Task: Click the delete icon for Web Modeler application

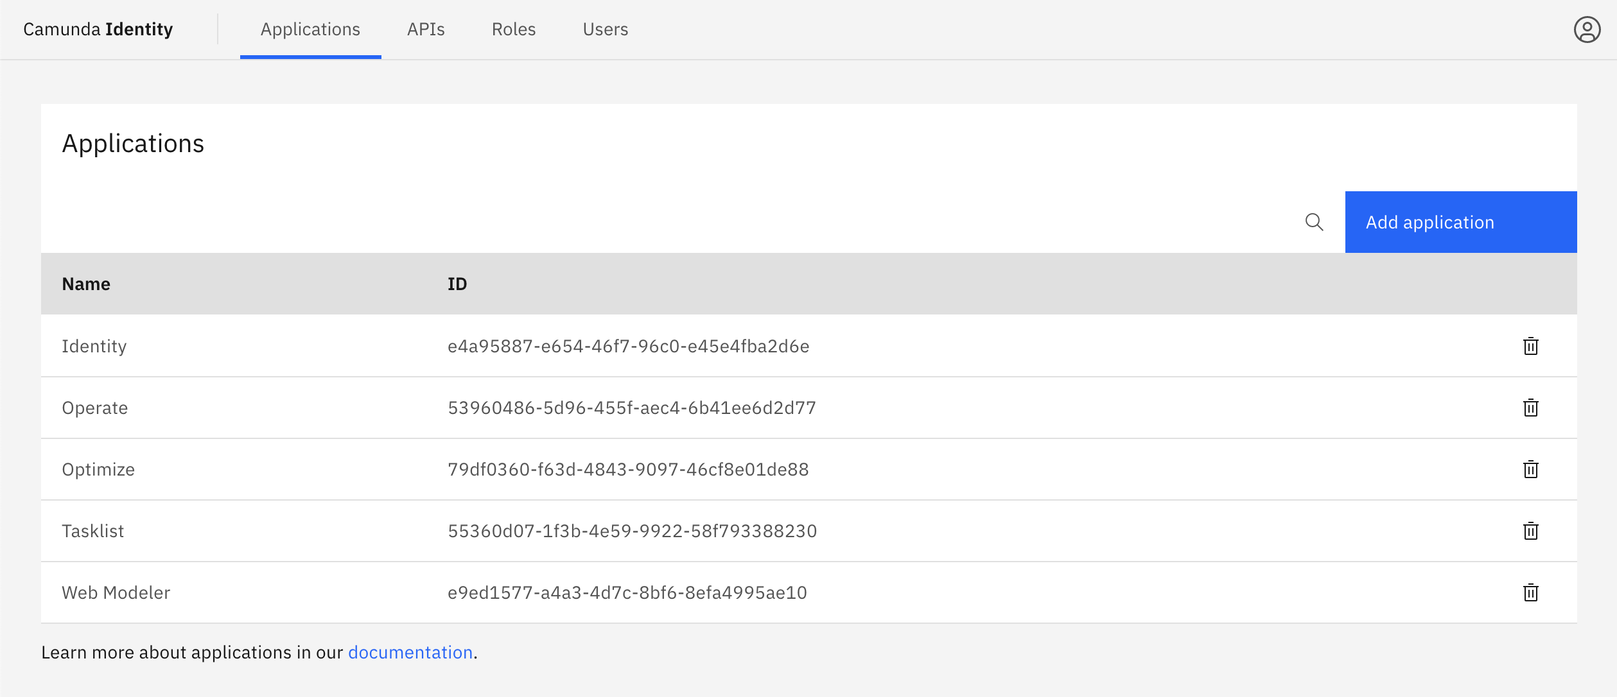Action: pos(1530,592)
